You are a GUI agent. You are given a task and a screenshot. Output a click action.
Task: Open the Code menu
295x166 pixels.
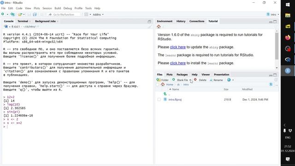[19, 8]
